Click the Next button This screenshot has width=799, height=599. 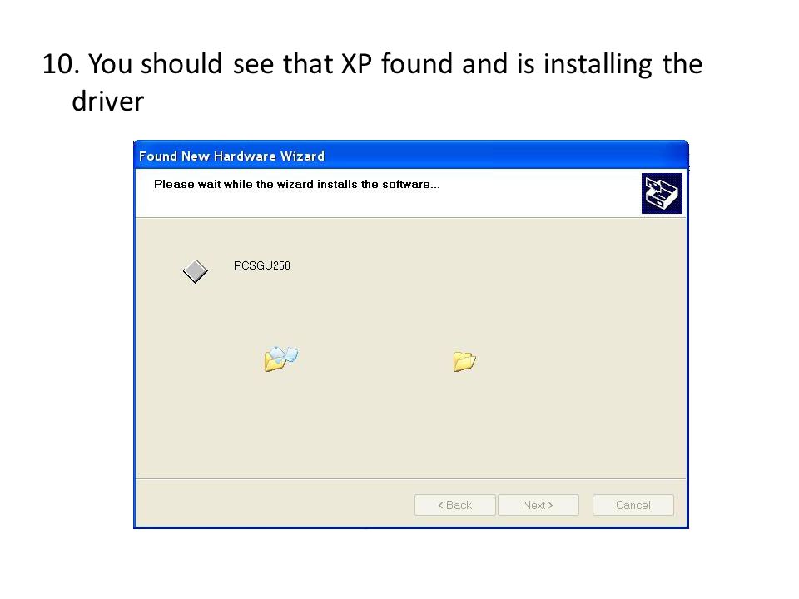click(x=538, y=505)
